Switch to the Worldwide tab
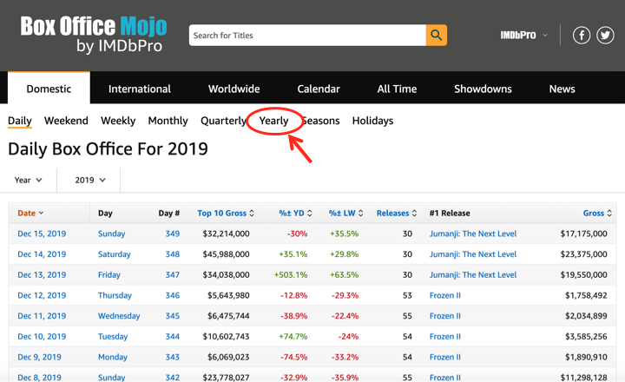This screenshot has width=625, height=382. click(234, 89)
